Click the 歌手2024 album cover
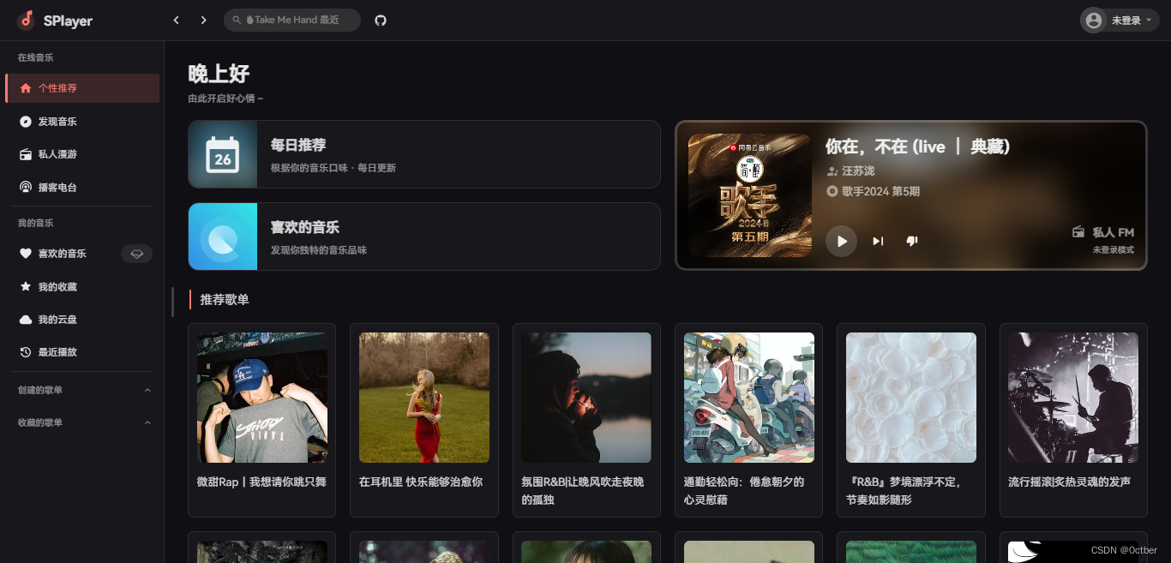 [x=750, y=195]
